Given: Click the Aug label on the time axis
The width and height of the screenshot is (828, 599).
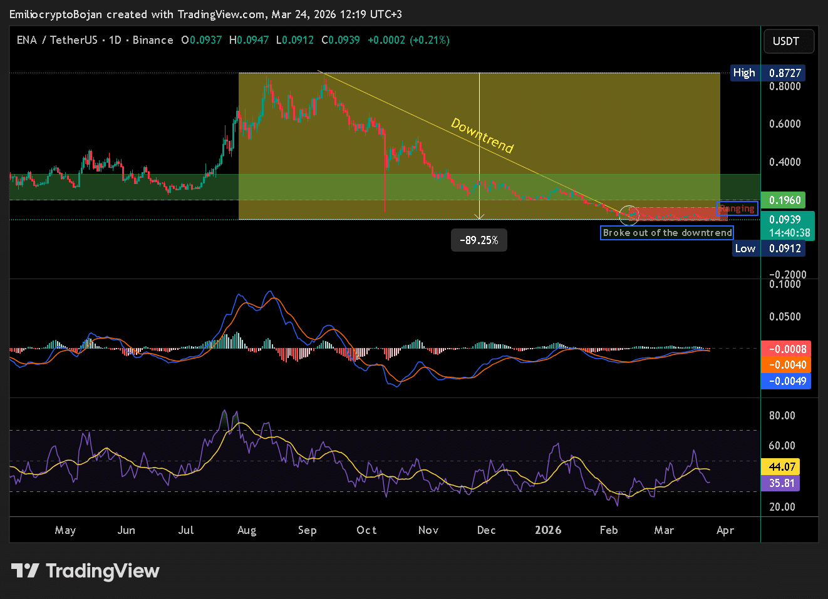Looking at the screenshot, I should pyautogui.click(x=247, y=530).
